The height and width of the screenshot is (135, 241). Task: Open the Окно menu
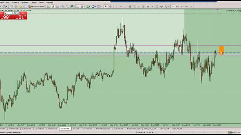click(41, 3)
